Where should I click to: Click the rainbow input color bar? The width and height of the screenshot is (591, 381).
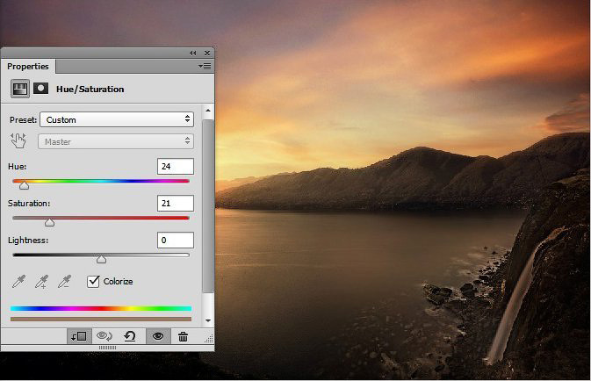click(x=101, y=309)
